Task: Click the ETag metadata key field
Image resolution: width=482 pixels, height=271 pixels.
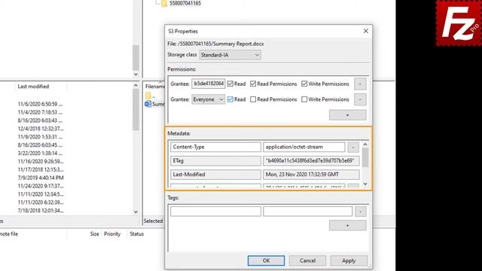Action: [x=215, y=160]
